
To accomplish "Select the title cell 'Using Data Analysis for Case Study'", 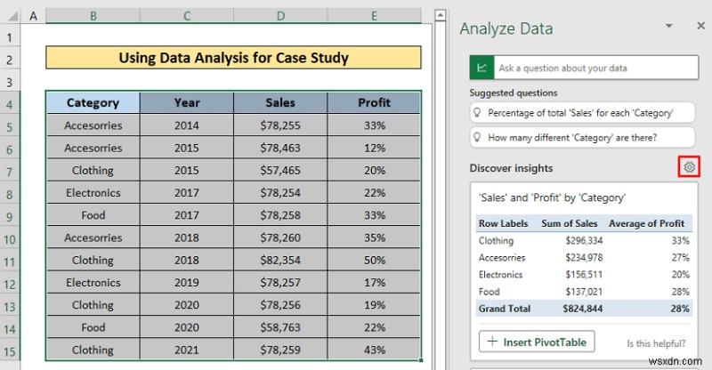I will [233, 59].
